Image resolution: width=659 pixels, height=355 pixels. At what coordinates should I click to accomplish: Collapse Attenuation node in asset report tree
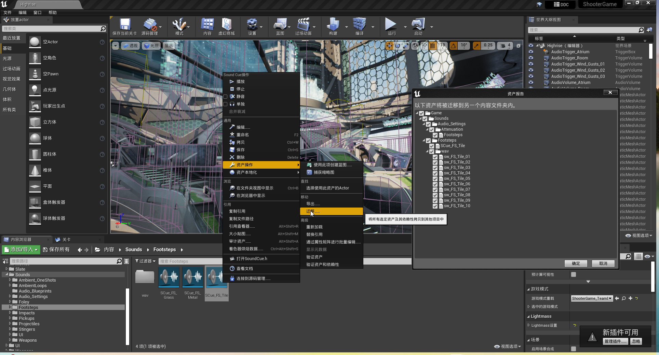pos(427,130)
